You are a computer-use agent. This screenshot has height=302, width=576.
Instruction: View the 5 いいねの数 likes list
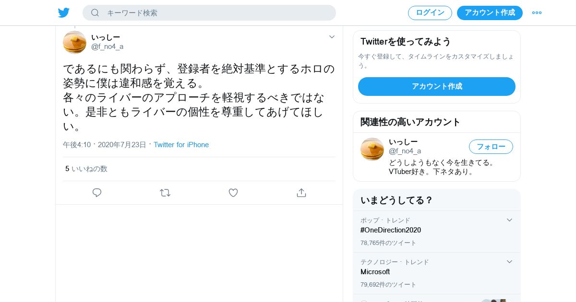[86, 169]
